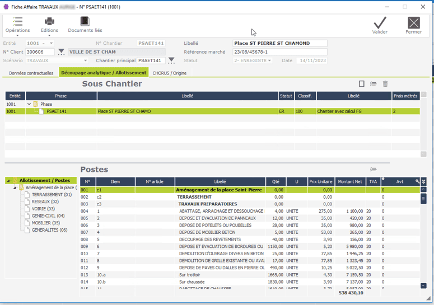Click the Editions printer icon
The width and height of the screenshot is (434, 305).
[x=49, y=22]
